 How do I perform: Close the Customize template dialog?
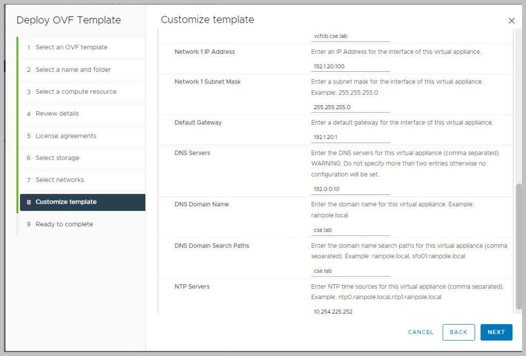click(x=511, y=21)
